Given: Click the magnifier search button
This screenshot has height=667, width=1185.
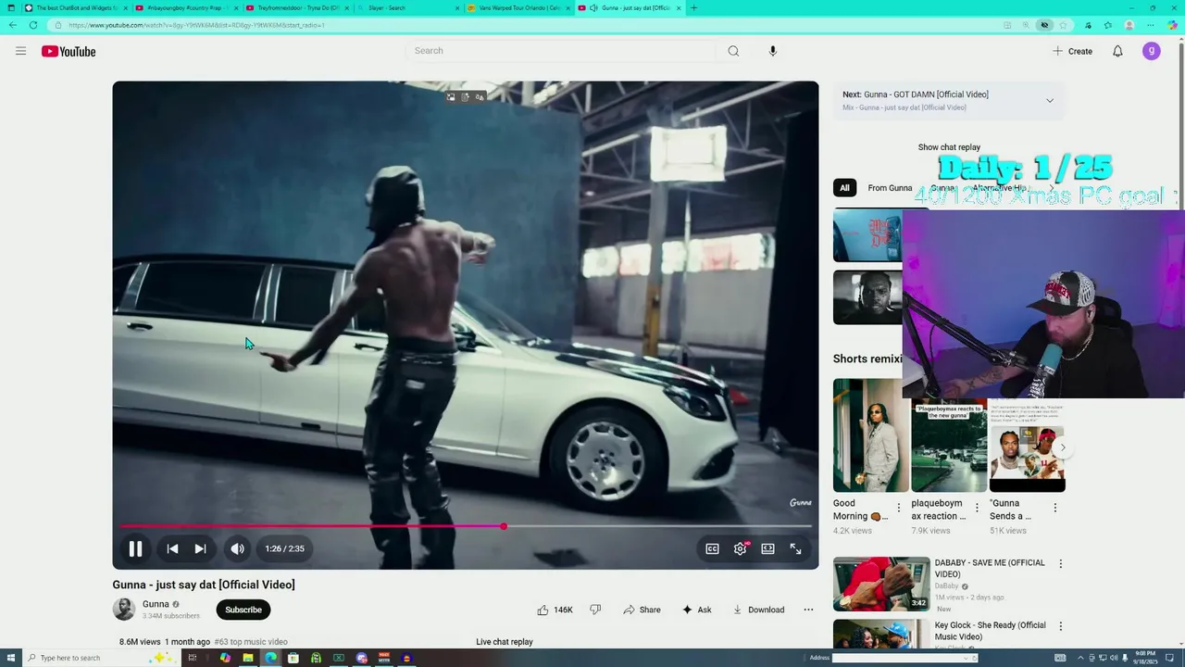Looking at the screenshot, I should pyautogui.click(x=733, y=51).
